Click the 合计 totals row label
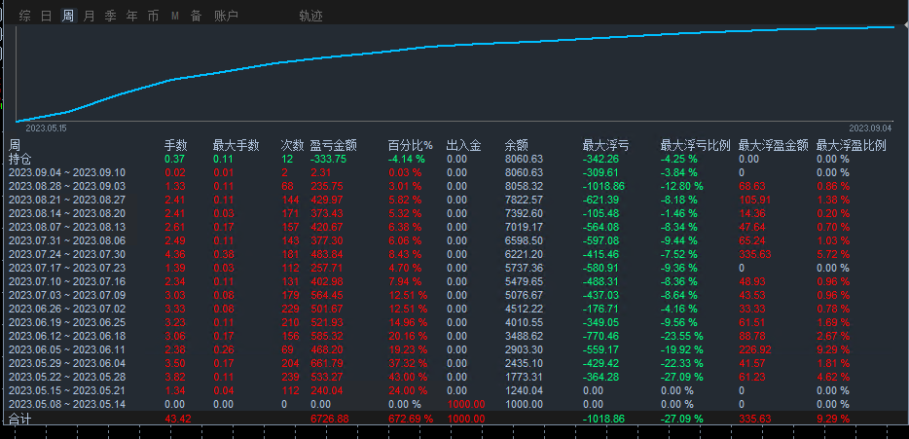909x439 pixels. (x=20, y=419)
